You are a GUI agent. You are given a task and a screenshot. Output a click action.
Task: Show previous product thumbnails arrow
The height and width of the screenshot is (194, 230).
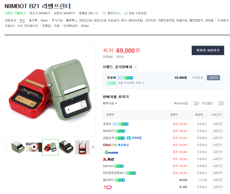tap(7, 147)
